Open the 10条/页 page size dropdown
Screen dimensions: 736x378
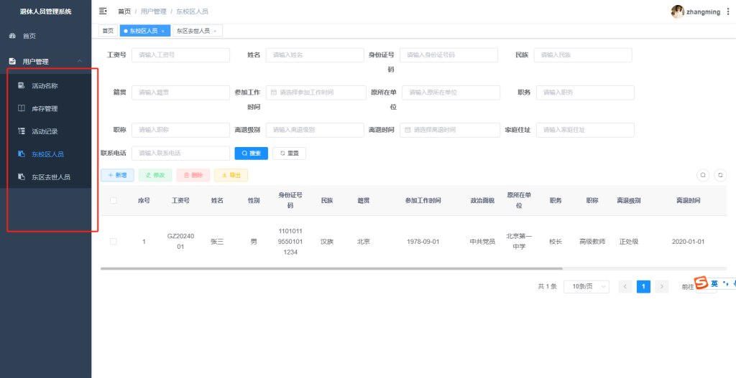(x=586, y=286)
